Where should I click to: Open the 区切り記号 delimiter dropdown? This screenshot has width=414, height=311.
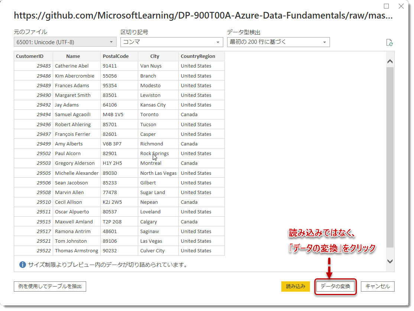click(172, 42)
